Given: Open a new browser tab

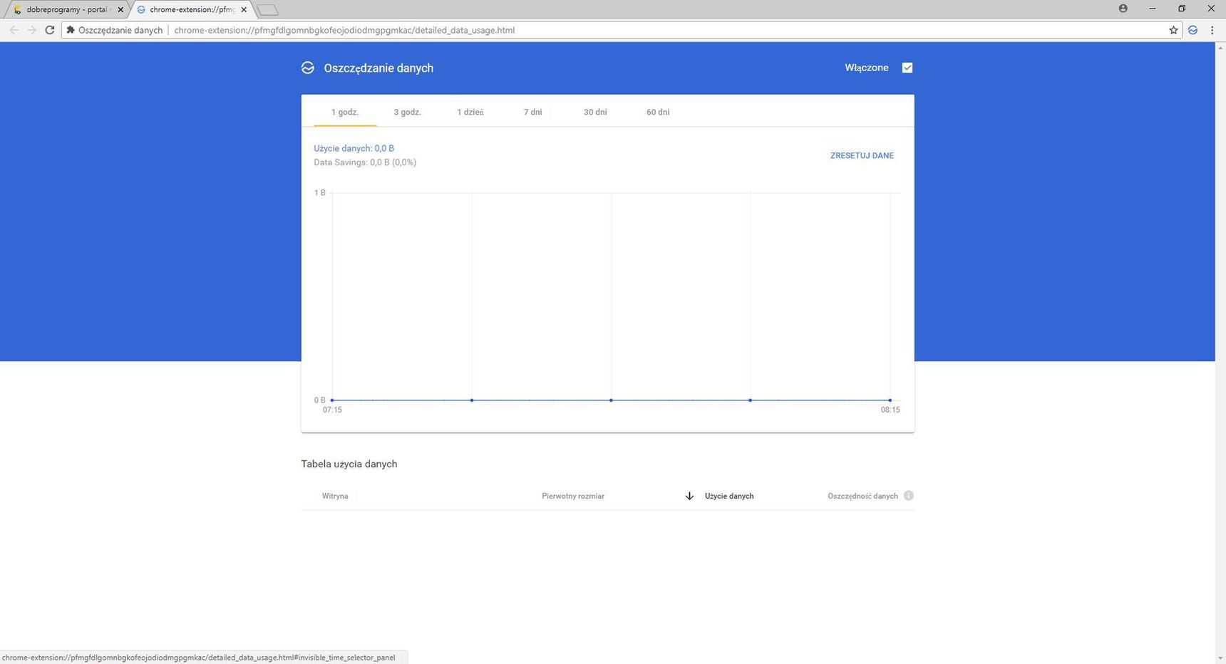Looking at the screenshot, I should pos(267,10).
